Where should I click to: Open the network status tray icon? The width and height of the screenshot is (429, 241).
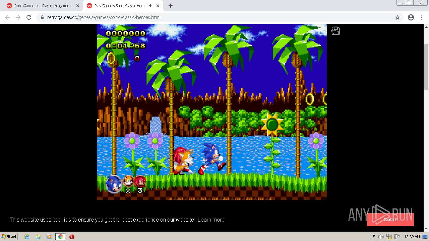coord(389,237)
